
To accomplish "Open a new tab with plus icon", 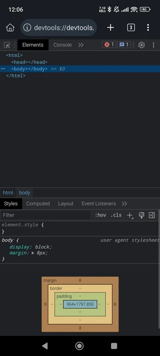I will pos(110,28).
